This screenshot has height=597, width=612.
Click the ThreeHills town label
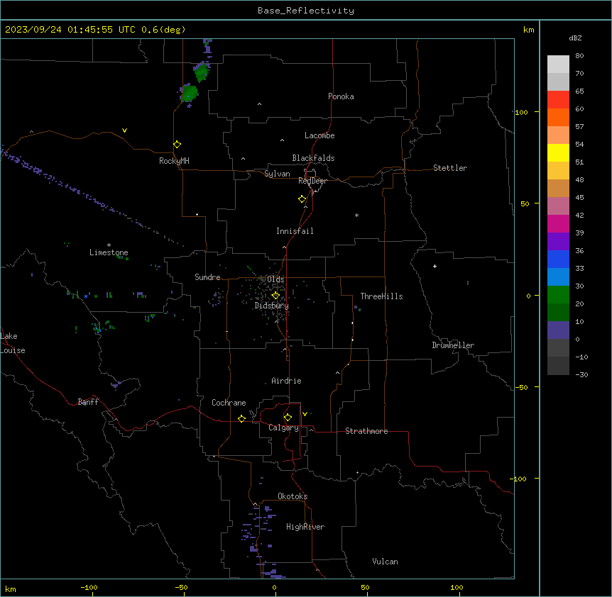click(381, 296)
